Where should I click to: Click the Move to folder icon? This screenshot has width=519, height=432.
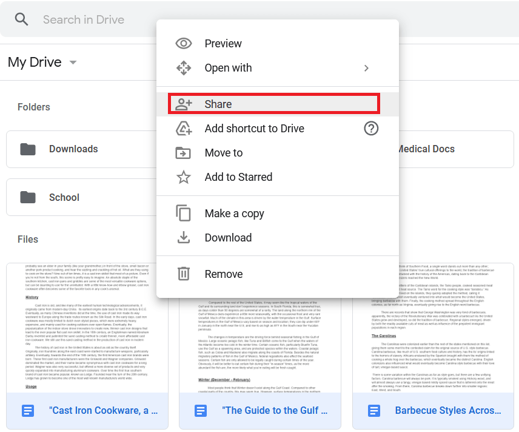[184, 153]
